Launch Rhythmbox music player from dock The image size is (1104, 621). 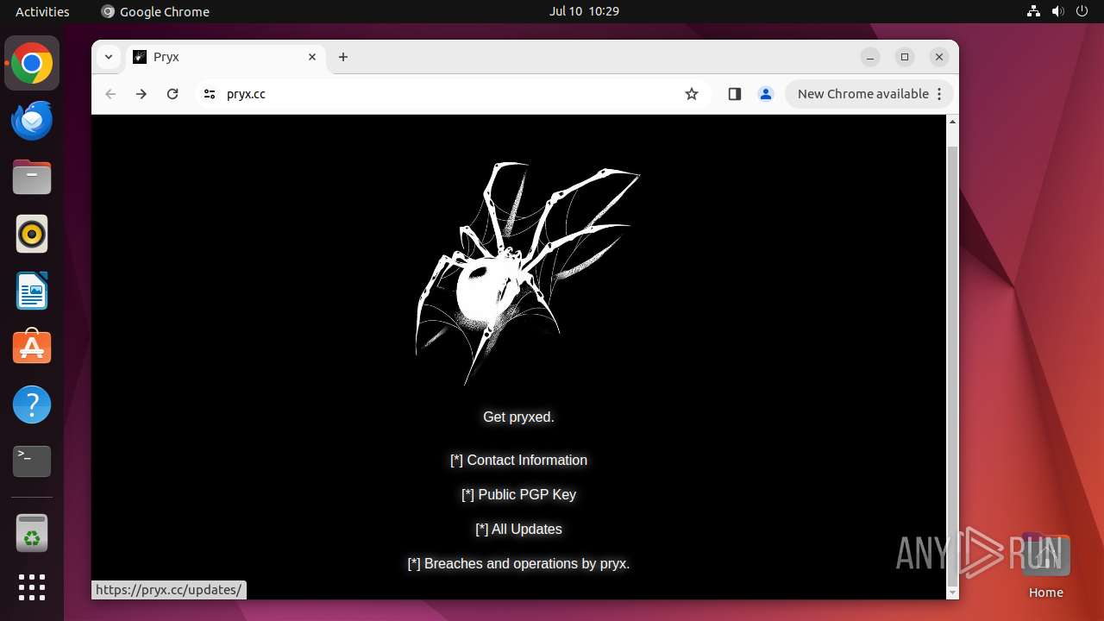click(32, 235)
